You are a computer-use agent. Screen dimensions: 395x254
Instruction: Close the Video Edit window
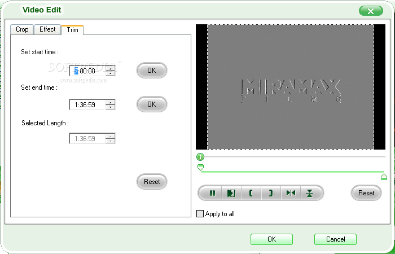pos(371,11)
